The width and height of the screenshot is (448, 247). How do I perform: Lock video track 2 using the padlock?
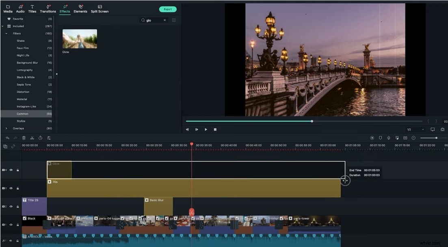point(18,206)
